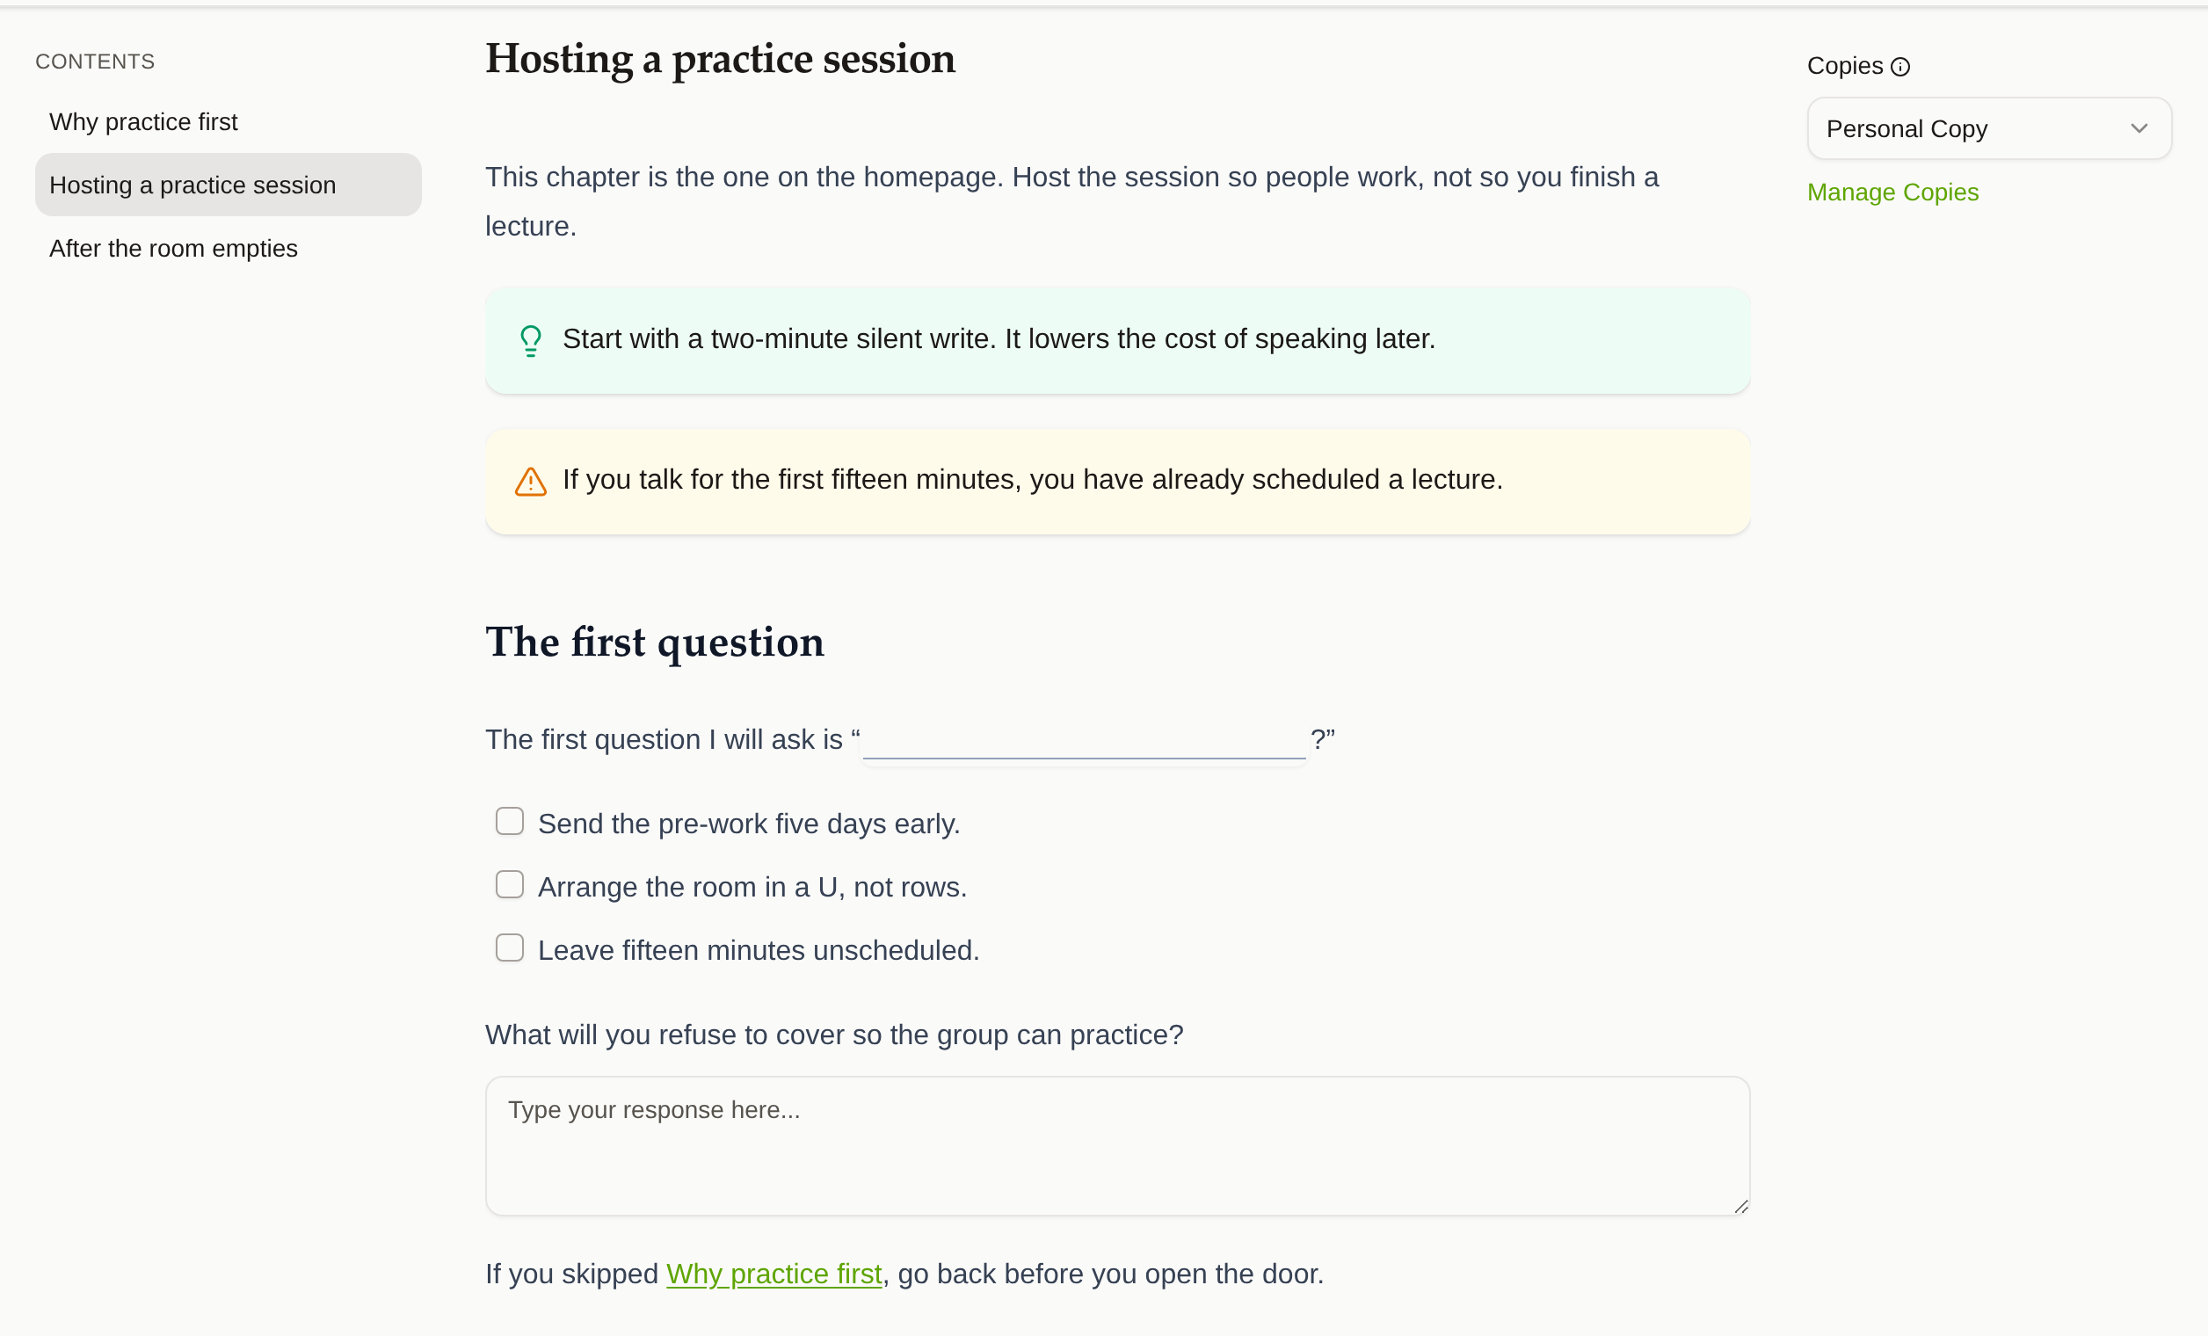Image resolution: width=2208 pixels, height=1336 pixels.
Task: Enable 'Leave fifteen minutes unscheduled' checkbox
Action: (509, 948)
